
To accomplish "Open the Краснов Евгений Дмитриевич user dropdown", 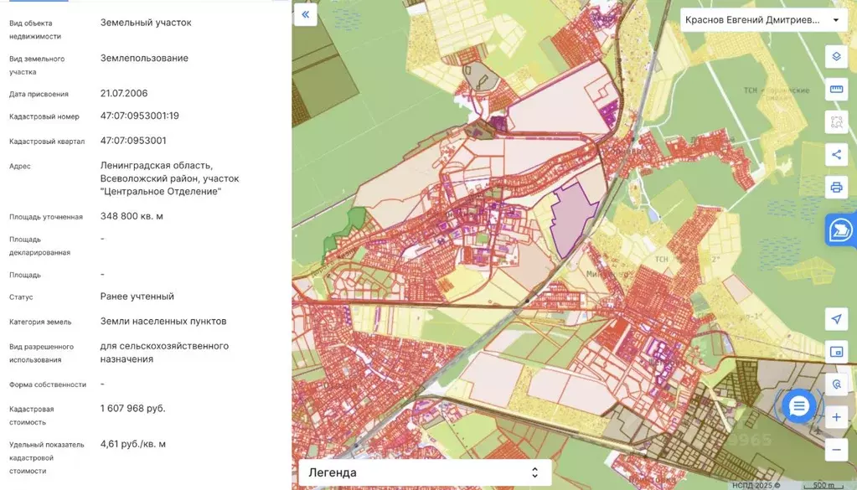I will click(763, 20).
